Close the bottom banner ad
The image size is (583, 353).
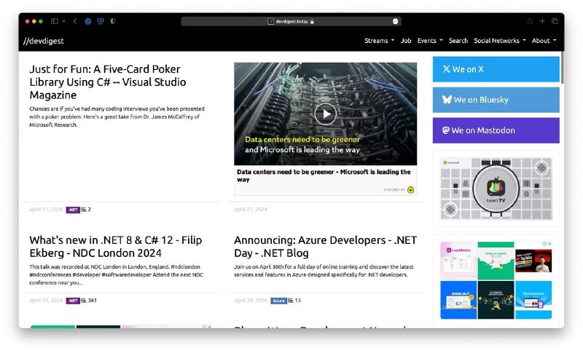[209, 327]
